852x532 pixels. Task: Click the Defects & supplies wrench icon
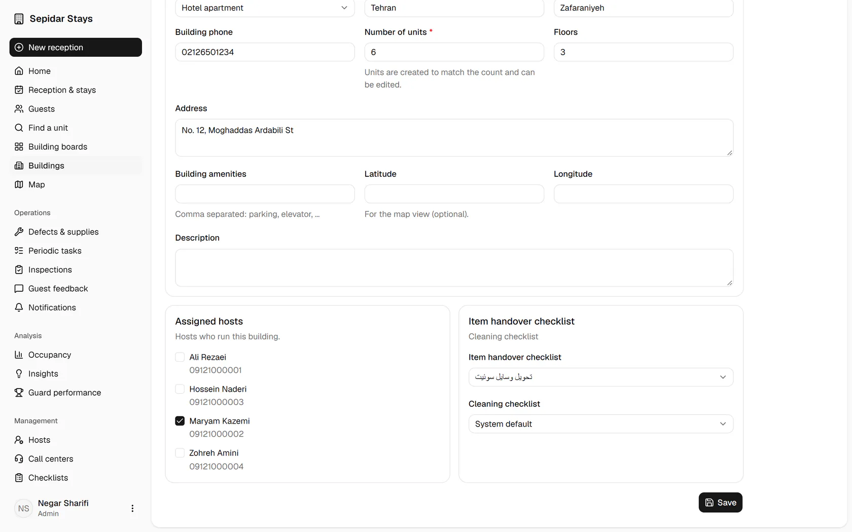click(x=19, y=232)
